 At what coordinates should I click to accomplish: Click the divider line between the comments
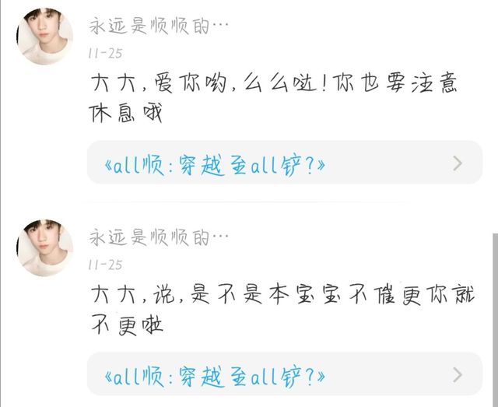[x=244, y=202]
